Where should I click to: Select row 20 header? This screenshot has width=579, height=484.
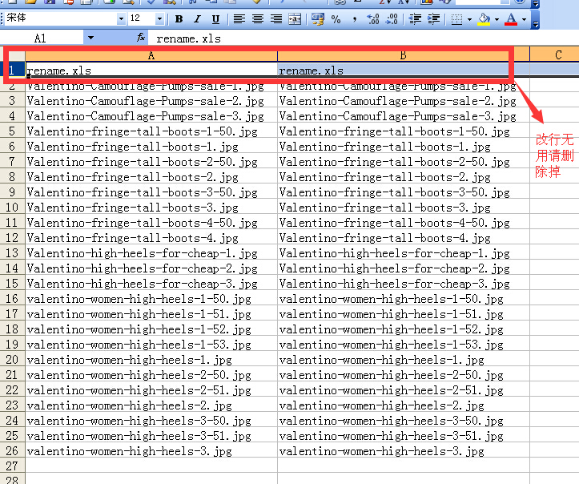12,360
